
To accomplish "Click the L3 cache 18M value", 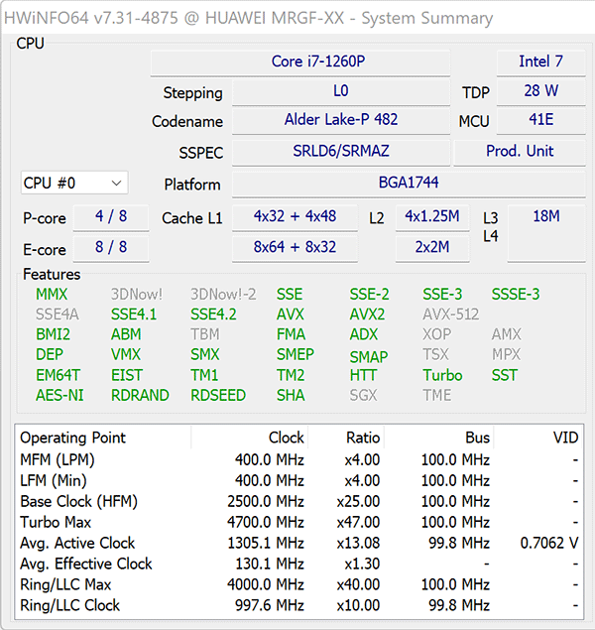I will [x=546, y=216].
